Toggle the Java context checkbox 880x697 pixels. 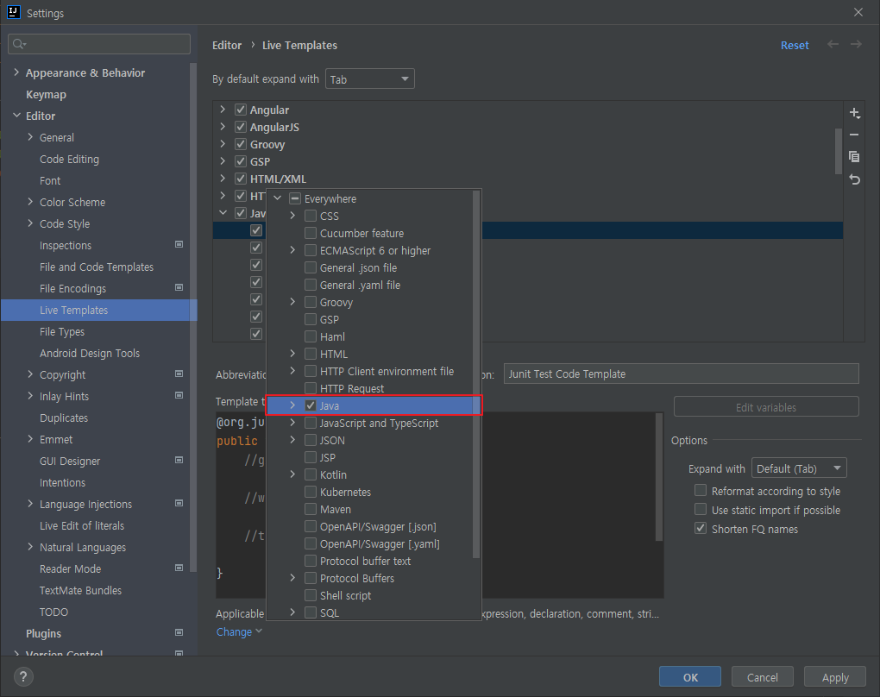tap(311, 405)
